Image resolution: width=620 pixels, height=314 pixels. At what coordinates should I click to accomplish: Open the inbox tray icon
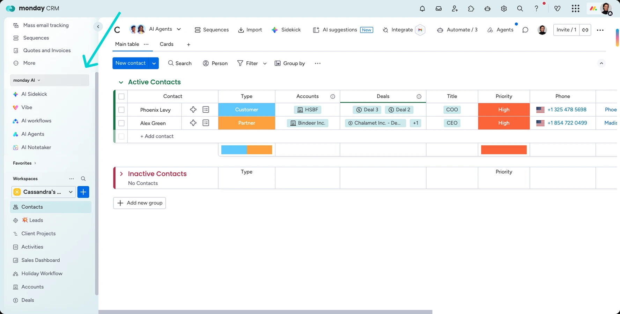click(438, 9)
